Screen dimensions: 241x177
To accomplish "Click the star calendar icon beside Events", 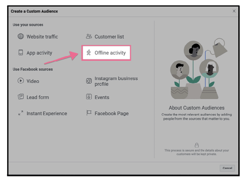I will (89, 97).
